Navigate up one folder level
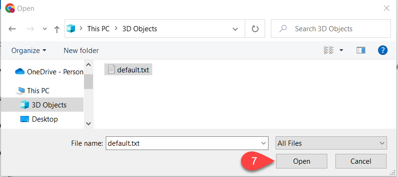 tap(57, 29)
